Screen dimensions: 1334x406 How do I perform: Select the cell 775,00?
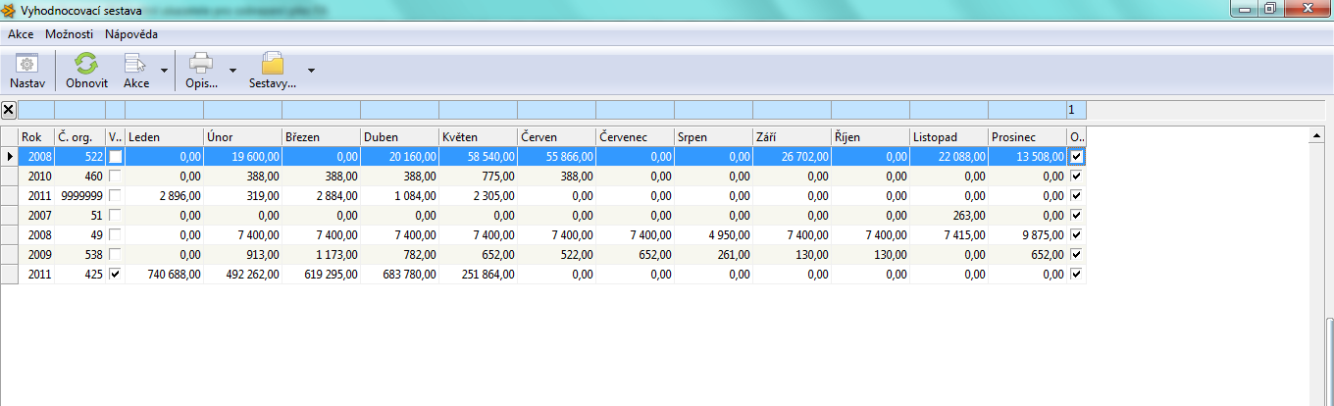pyautogui.click(x=478, y=177)
